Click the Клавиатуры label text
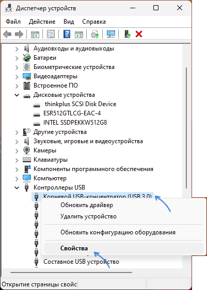Viewport: 207px width, 290px height. 51,160
